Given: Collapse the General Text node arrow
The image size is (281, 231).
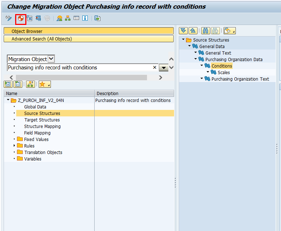Looking at the screenshot, I should pyautogui.click(x=195, y=52).
